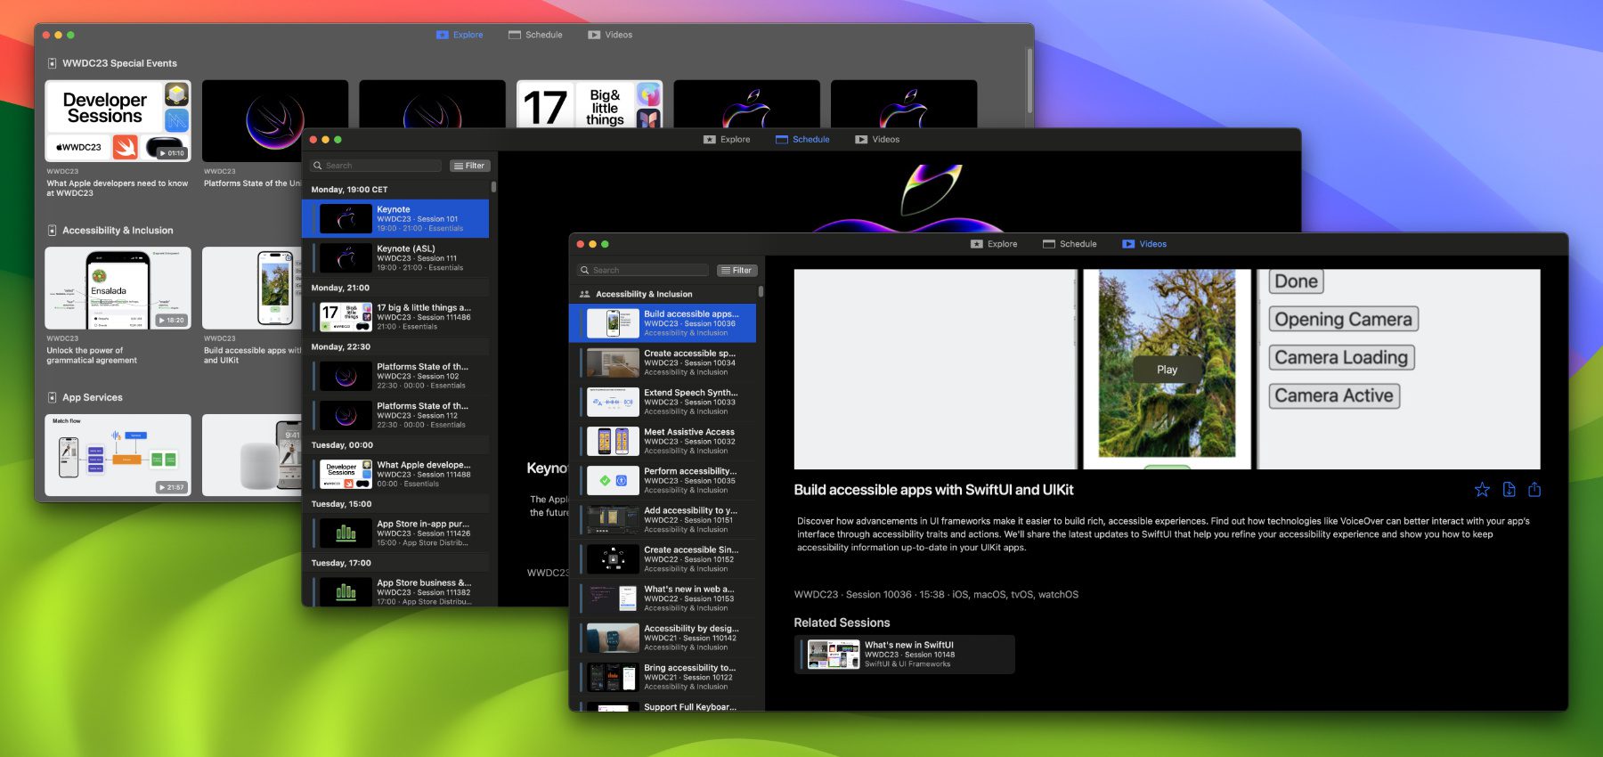Favorite the session with the star icon
The height and width of the screenshot is (757, 1603).
point(1482,490)
